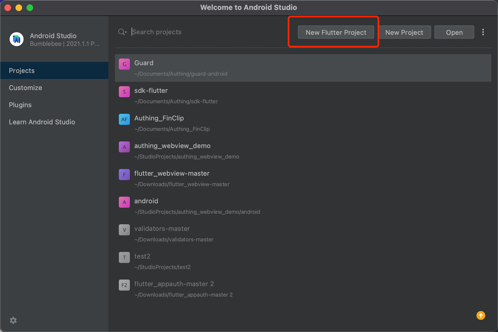Click the Open button
Viewport: 498px width, 332px height.
454,32
